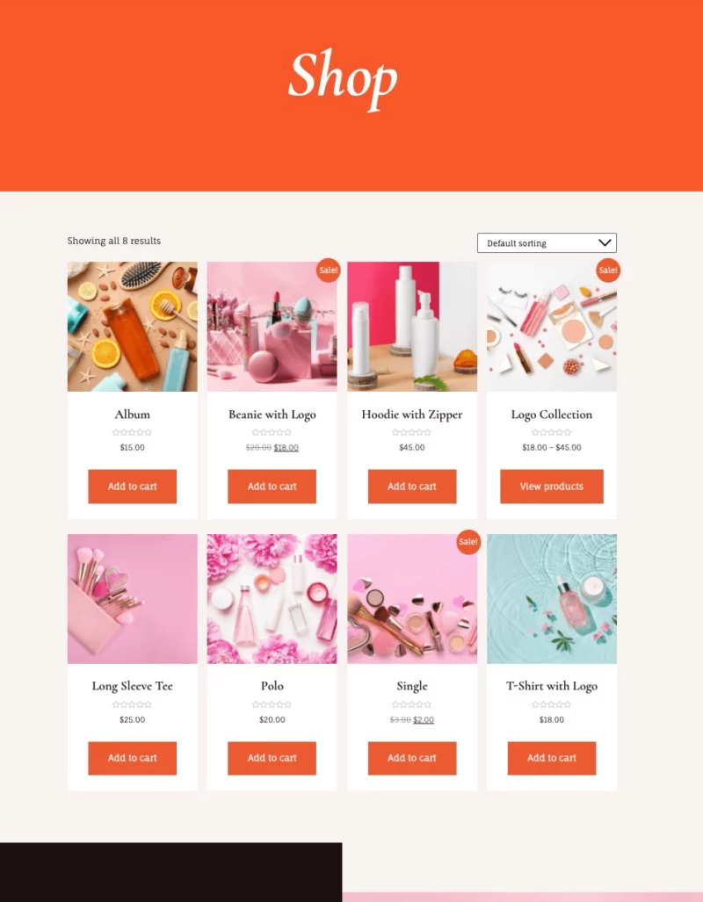
Task: Open the Single product title link
Action: [x=411, y=686]
